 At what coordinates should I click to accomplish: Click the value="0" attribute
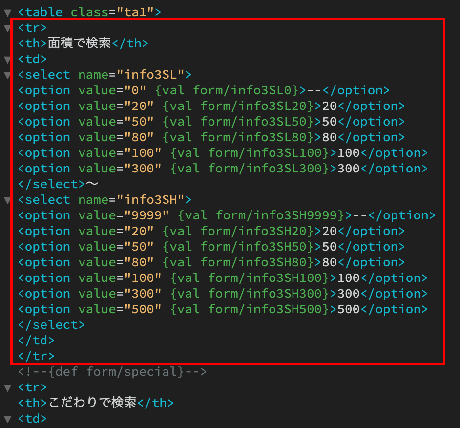pyautogui.click(x=112, y=90)
